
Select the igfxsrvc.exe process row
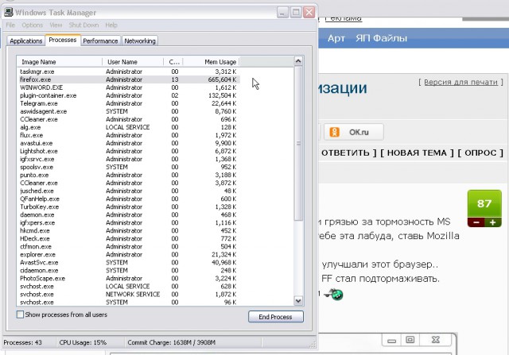129,159
